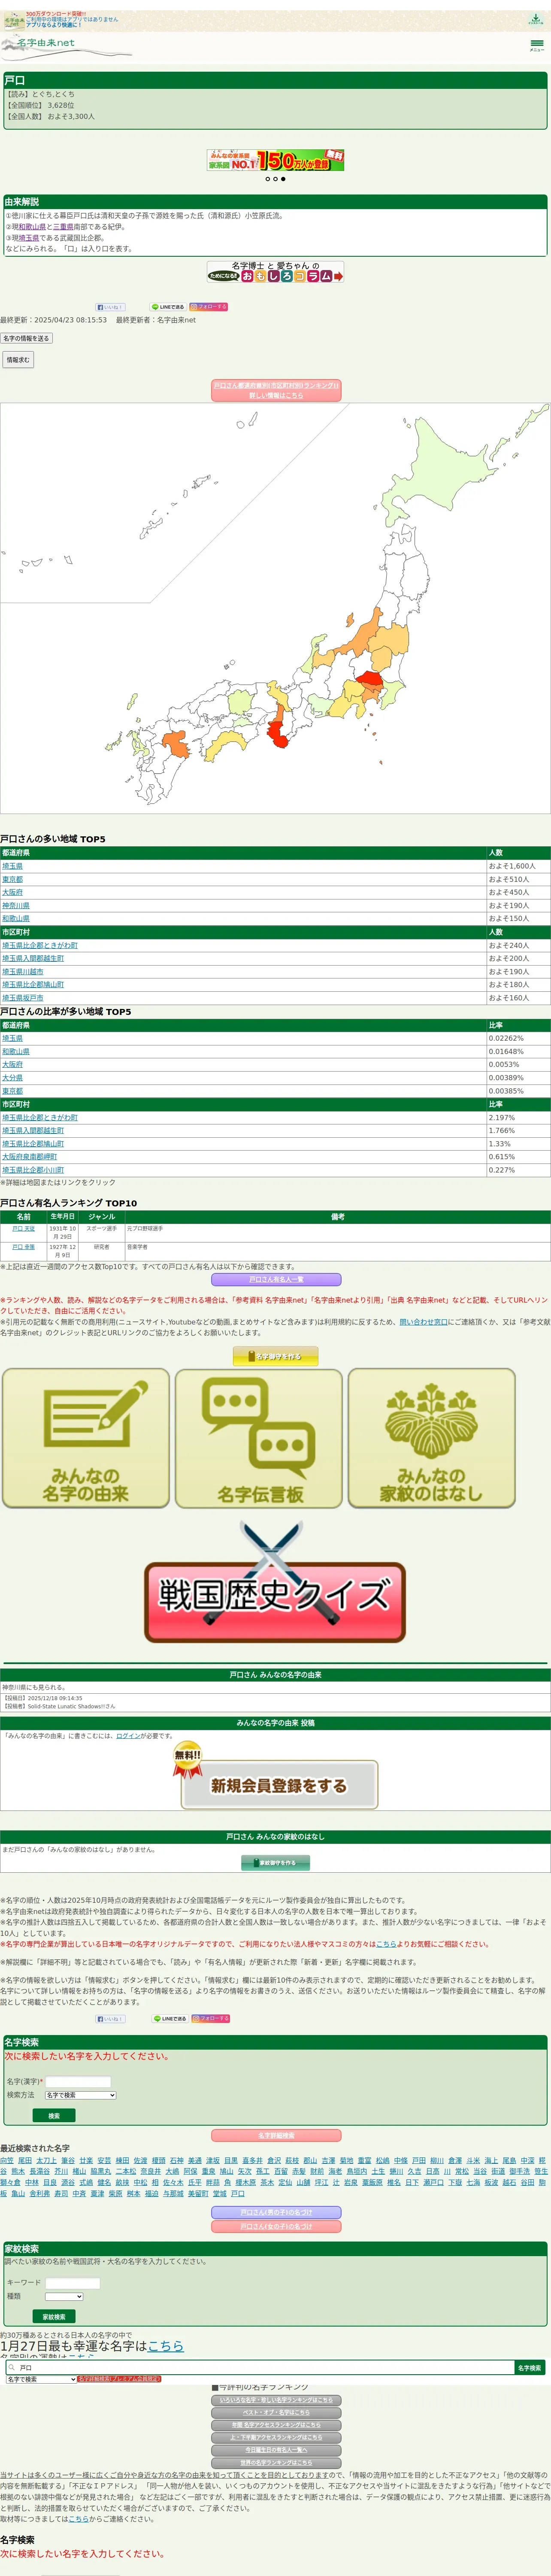Click green 名字検索 button on search bar

tap(530, 2368)
